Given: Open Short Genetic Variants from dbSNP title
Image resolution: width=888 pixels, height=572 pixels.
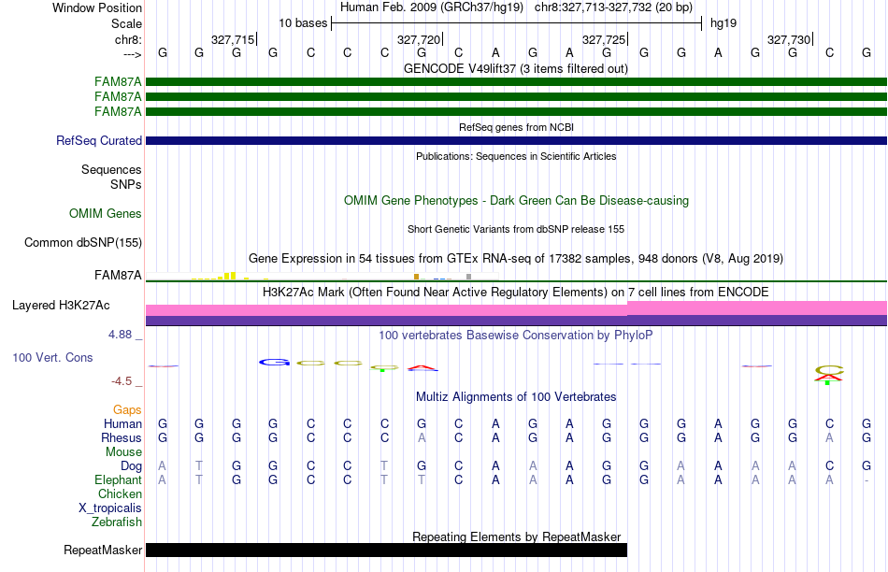Looking at the screenshot, I should [516, 229].
